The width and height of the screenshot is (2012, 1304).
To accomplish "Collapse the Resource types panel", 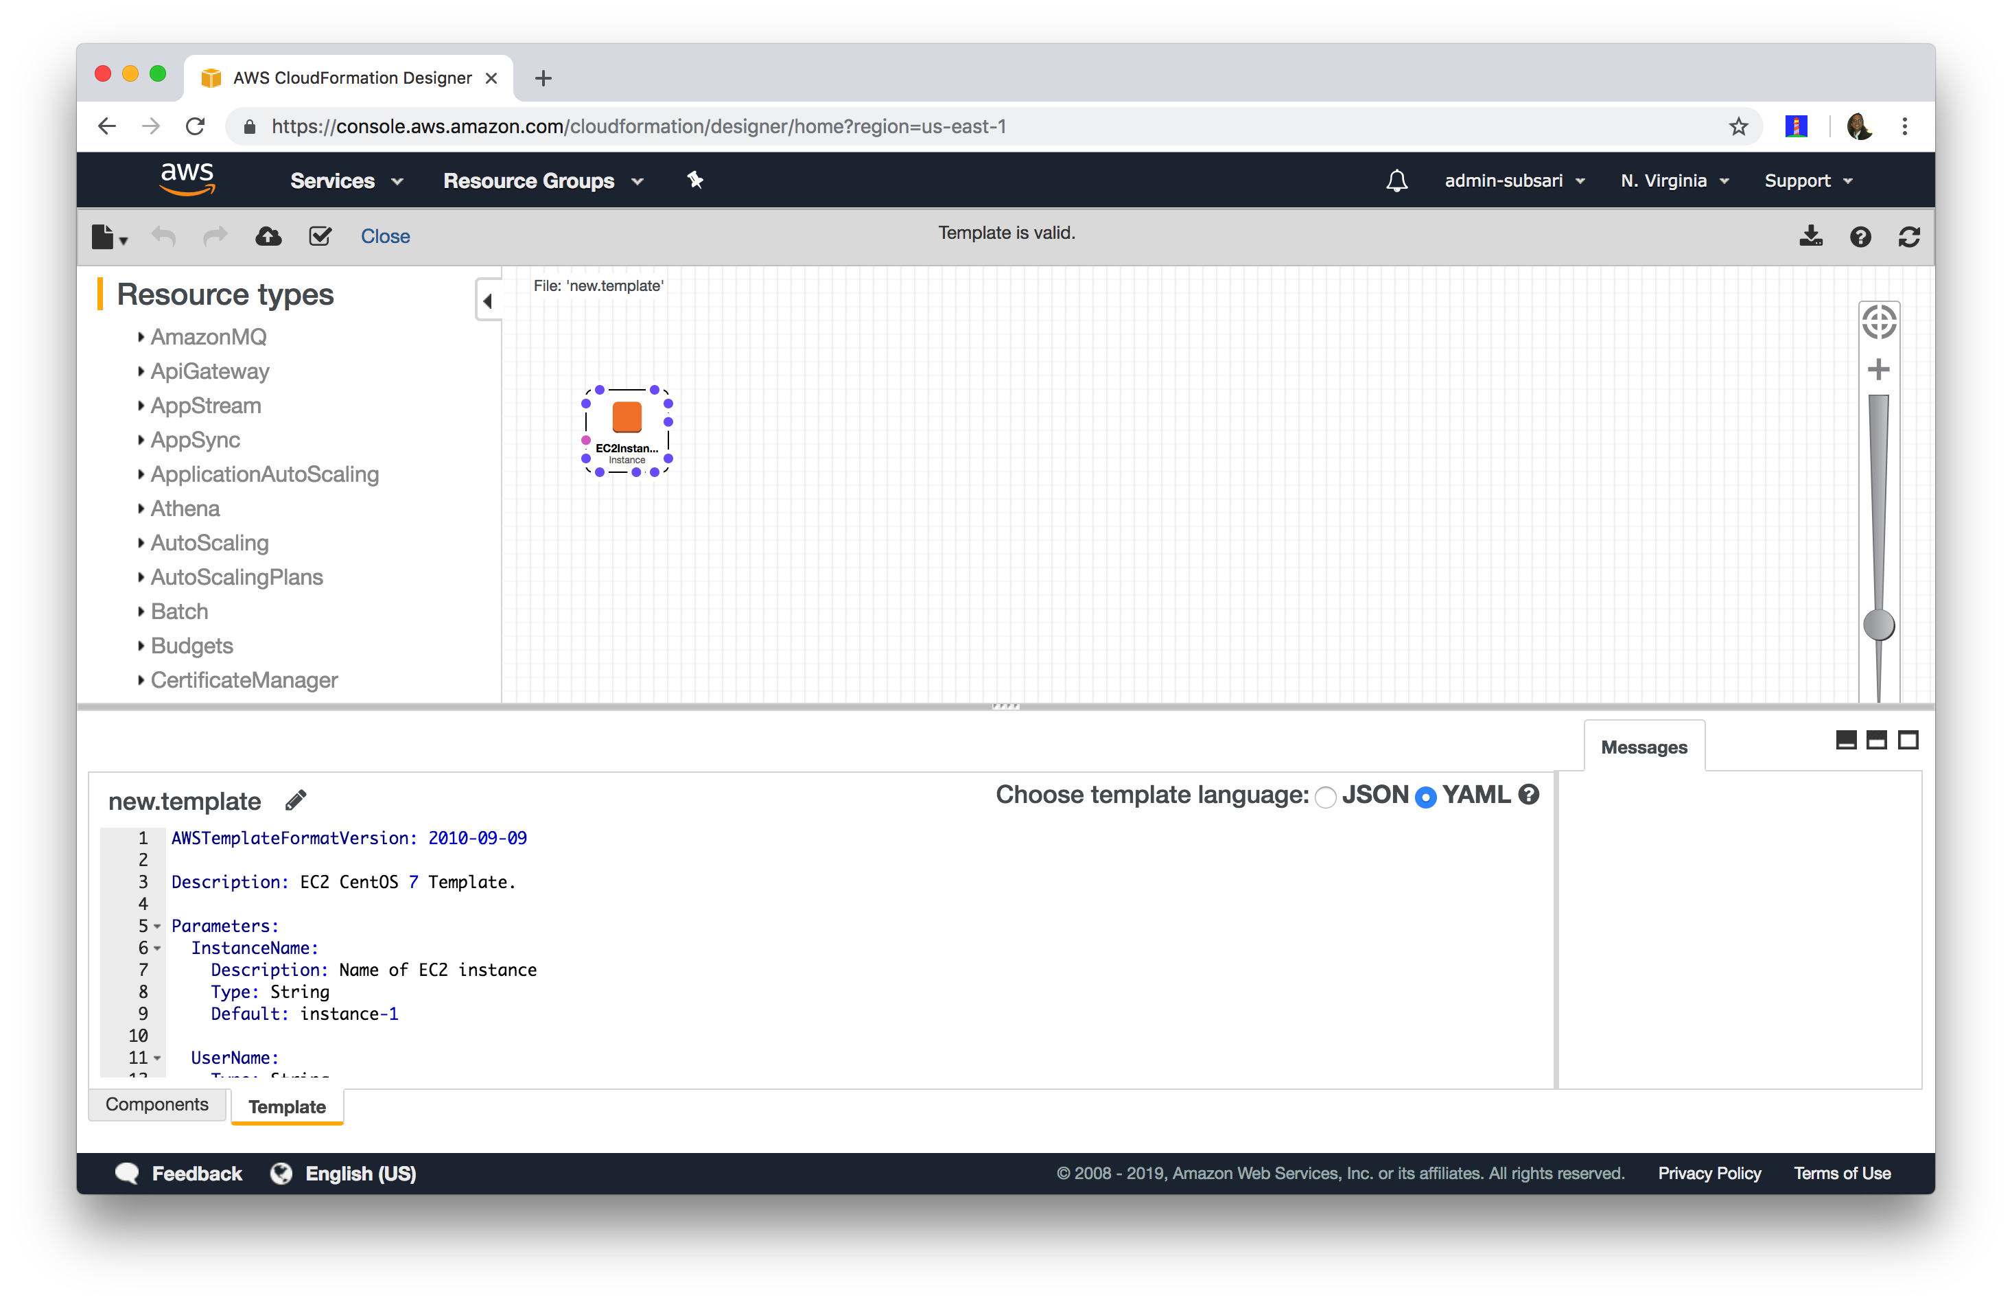I will click(488, 300).
